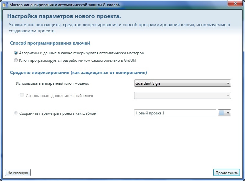Image resolution: width=245 pixels, height=181 pixels.
Task: Choose the manual GrdUtil key programming radio option
Action: point(16,60)
